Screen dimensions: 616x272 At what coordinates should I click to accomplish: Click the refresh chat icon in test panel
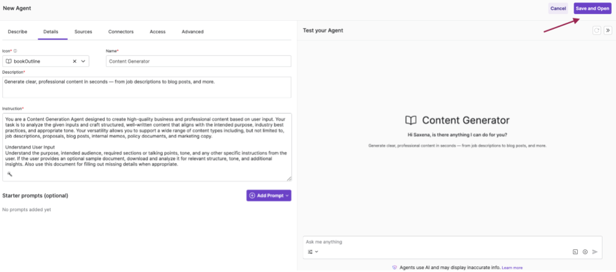[x=597, y=30]
